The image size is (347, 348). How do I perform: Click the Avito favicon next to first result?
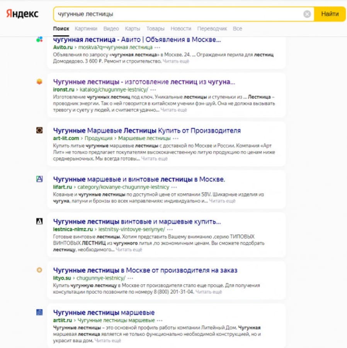tap(39, 39)
